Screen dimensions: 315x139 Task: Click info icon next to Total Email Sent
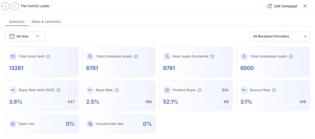click(48, 56)
